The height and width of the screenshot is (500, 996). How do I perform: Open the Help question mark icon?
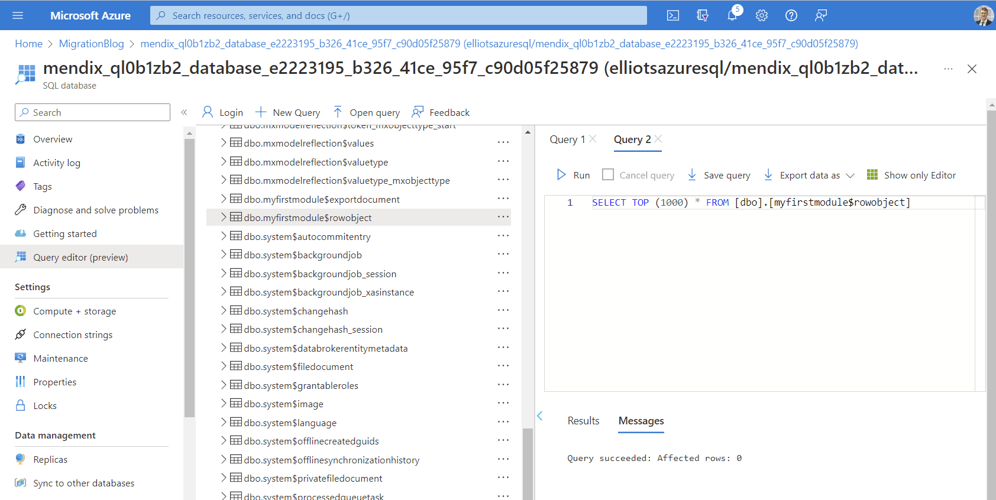coord(791,15)
